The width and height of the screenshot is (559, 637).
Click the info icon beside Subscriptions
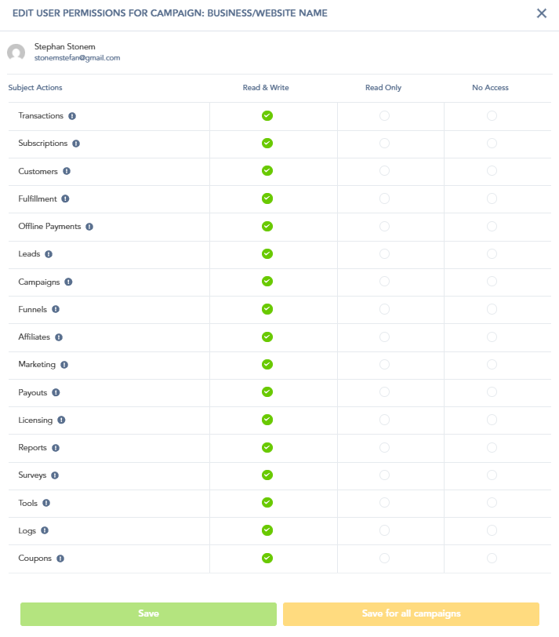(x=76, y=144)
